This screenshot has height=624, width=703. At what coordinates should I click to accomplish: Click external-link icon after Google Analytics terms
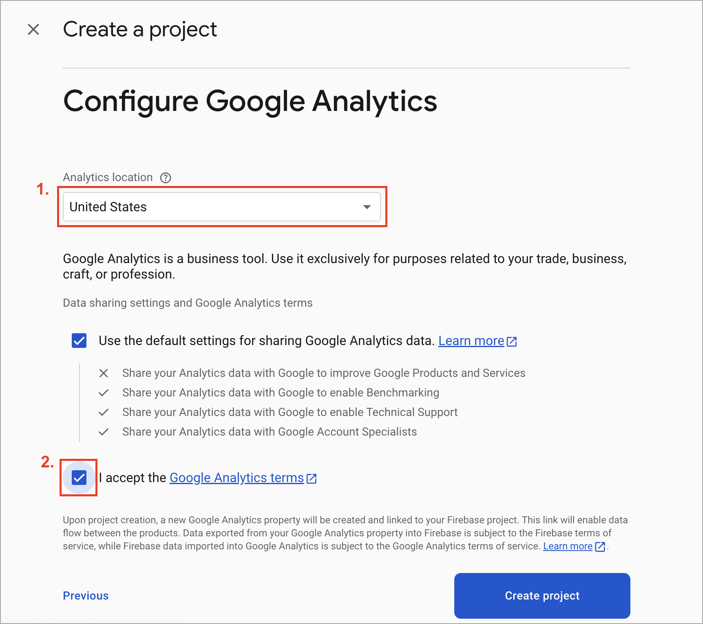312,478
